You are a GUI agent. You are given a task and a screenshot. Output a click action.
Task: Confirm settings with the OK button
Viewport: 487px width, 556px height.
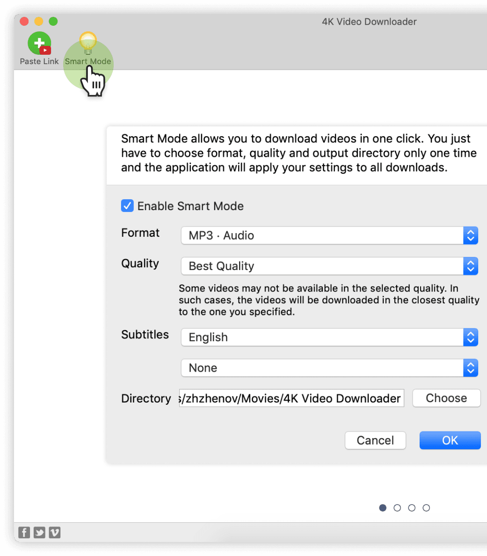coord(450,440)
